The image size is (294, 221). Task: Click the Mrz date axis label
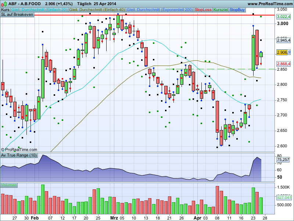pos(114,218)
